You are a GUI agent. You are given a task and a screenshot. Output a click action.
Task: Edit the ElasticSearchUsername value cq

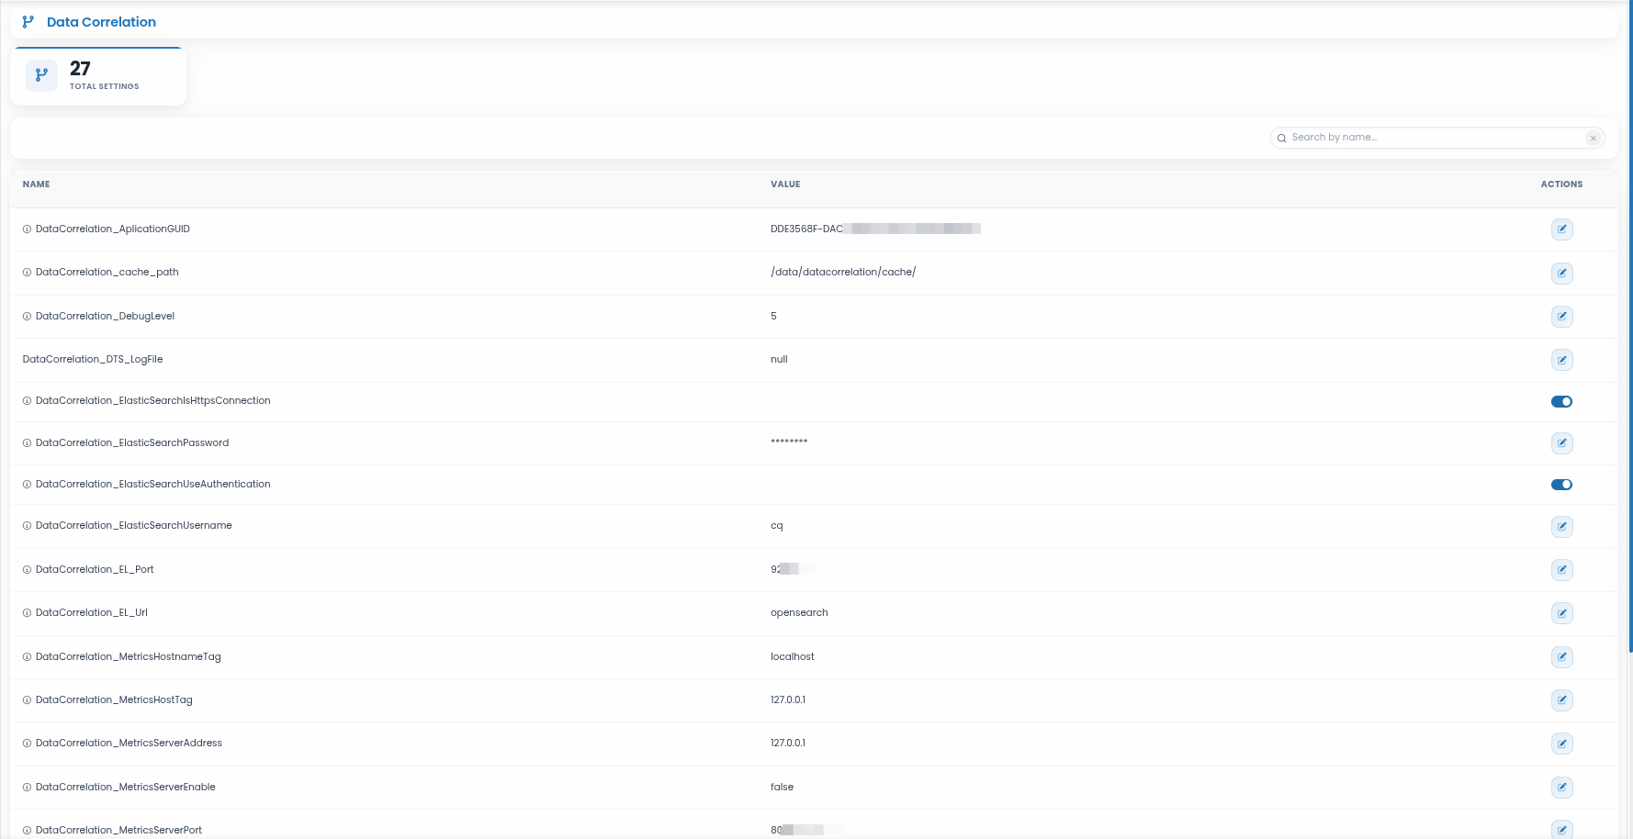coord(1561,526)
